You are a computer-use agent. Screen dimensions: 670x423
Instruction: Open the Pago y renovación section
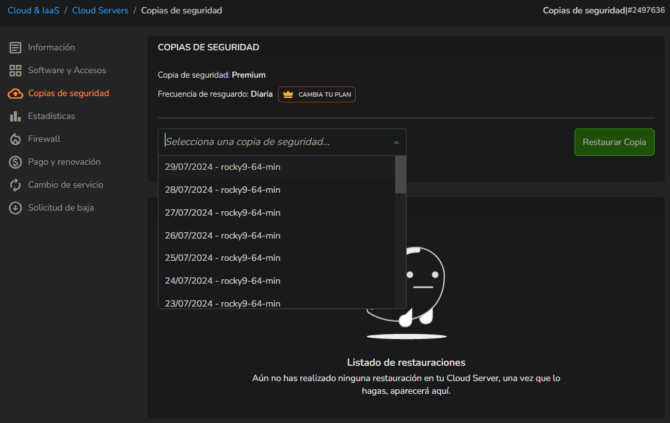click(64, 162)
